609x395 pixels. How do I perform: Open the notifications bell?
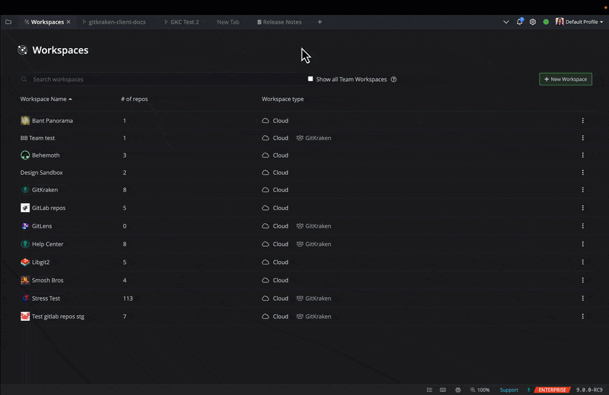click(x=519, y=22)
